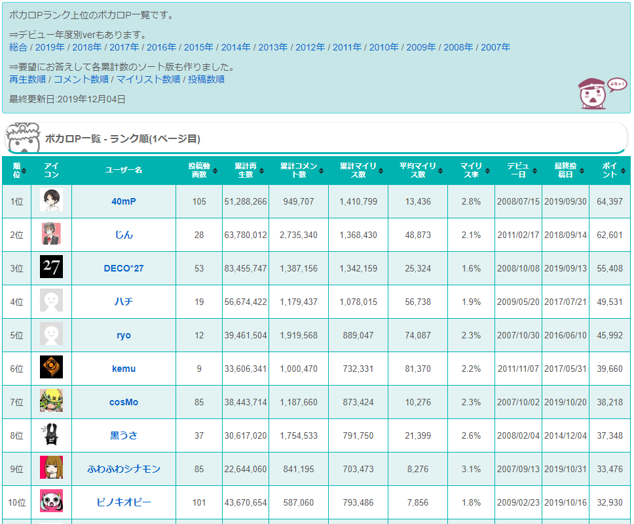Click the ユーザー名 column header
The image size is (634, 524).
click(124, 171)
